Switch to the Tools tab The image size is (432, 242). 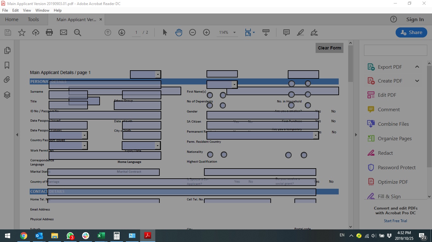pyautogui.click(x=33, y=20)
